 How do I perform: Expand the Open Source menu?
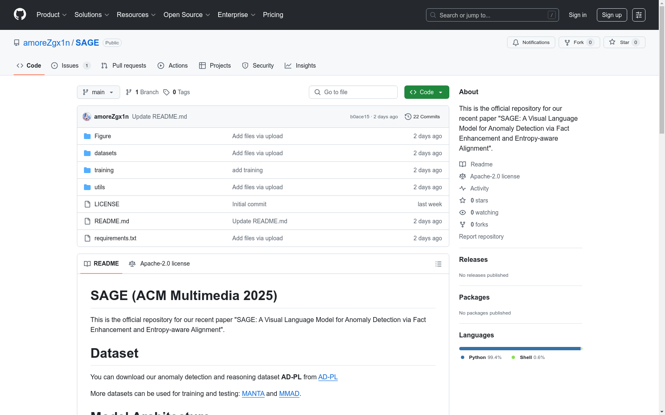187,15
